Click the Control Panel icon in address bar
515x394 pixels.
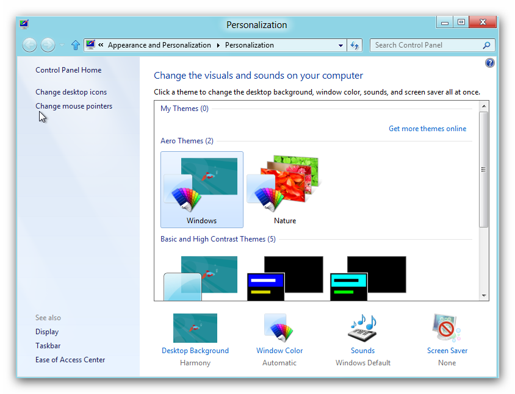pyautogui.click(x=90, y=45)
